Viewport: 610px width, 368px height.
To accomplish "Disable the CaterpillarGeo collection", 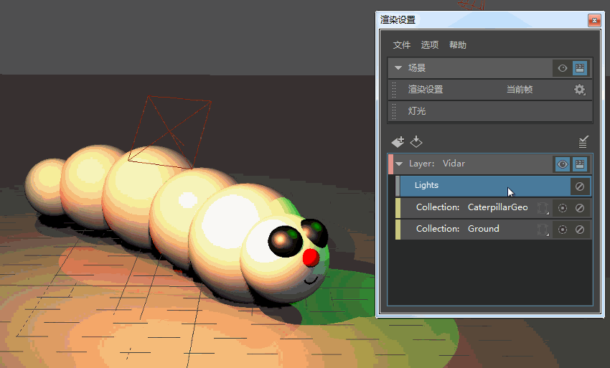I will click(580, 208).
